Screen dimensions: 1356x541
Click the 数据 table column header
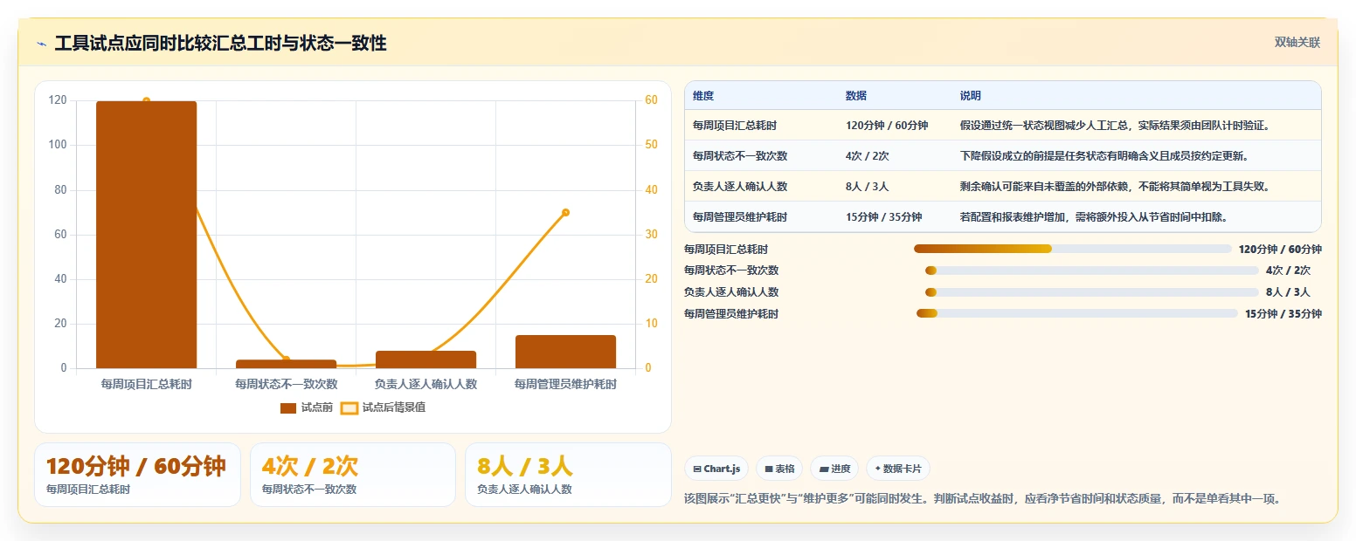click(x=856, y=96)
